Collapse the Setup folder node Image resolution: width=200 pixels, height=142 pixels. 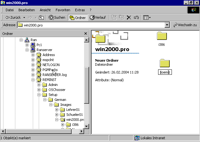pyautogui.click(x=39, y=95)
